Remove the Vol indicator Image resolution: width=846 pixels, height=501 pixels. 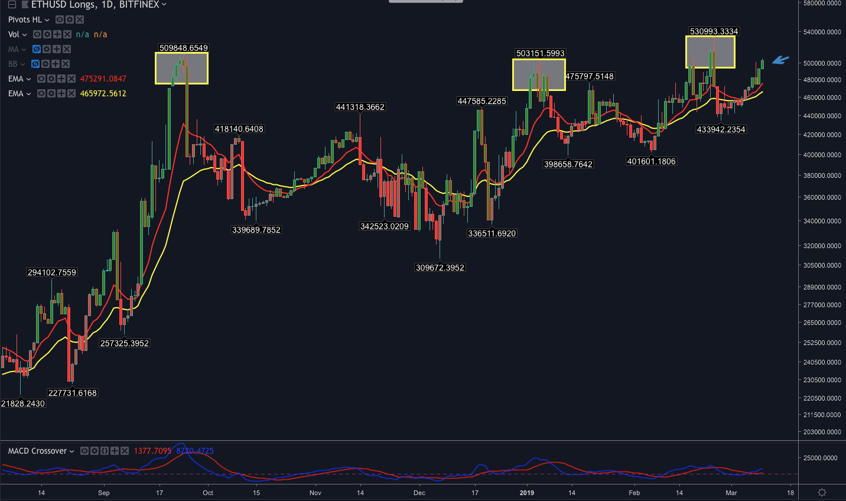(67, 34)
